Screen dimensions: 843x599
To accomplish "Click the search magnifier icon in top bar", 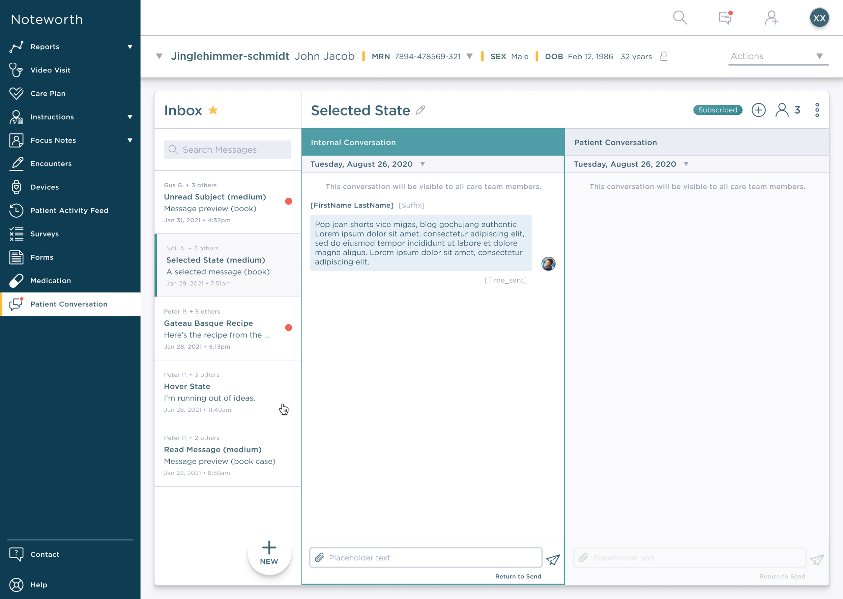I will click(679, 18).
